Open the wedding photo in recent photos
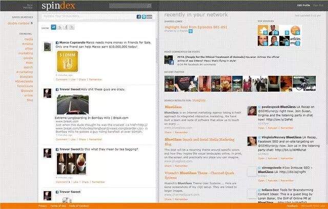 click(x=255, y=83)
